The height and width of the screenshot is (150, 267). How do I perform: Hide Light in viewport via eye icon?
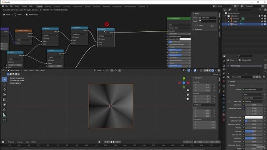262,21
